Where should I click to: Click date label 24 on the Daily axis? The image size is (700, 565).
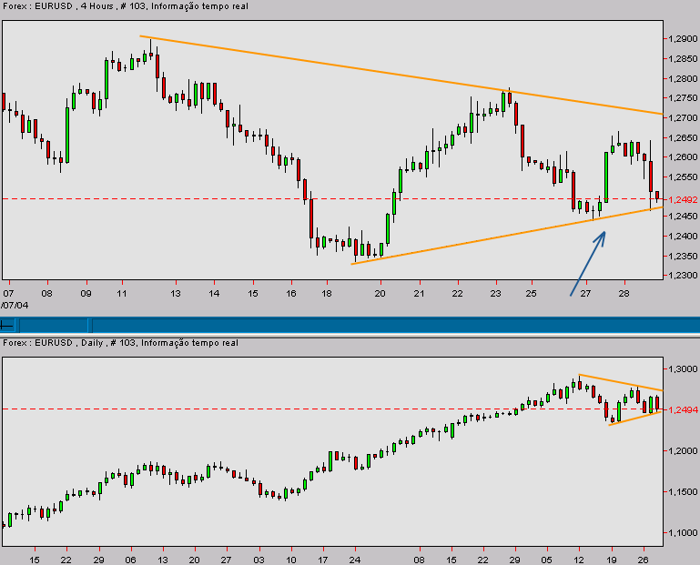355,560
